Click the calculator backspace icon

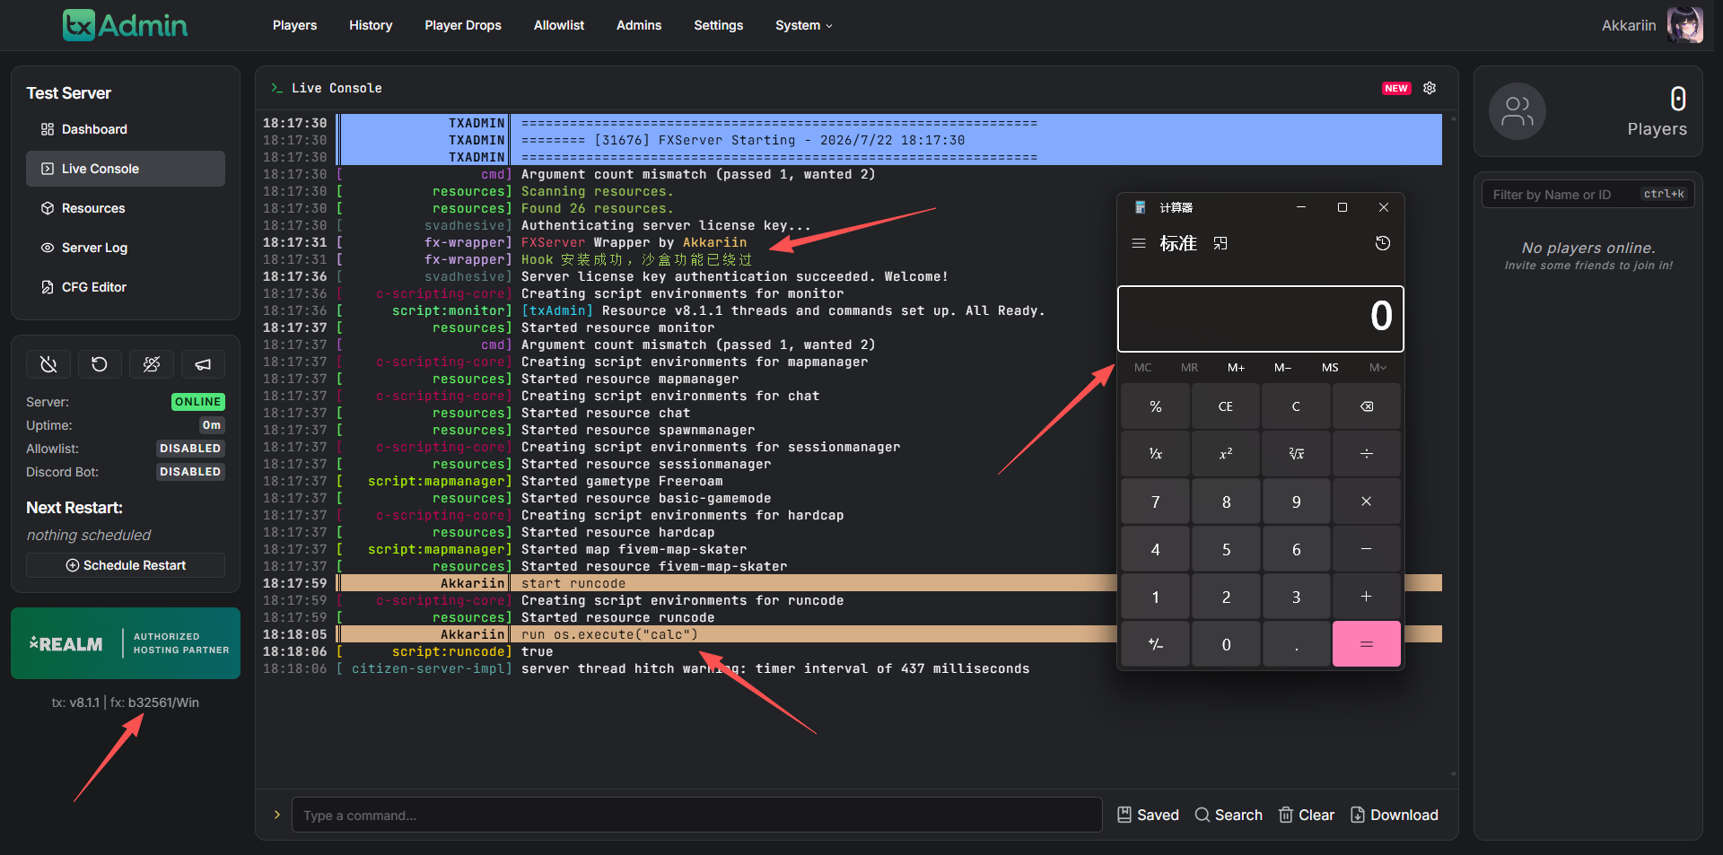pos(1367,406)
